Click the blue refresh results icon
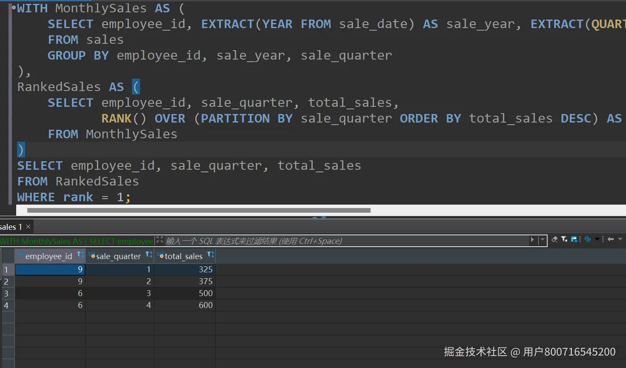626x368 pixels. pyautogui.click(x=588, y=239)
